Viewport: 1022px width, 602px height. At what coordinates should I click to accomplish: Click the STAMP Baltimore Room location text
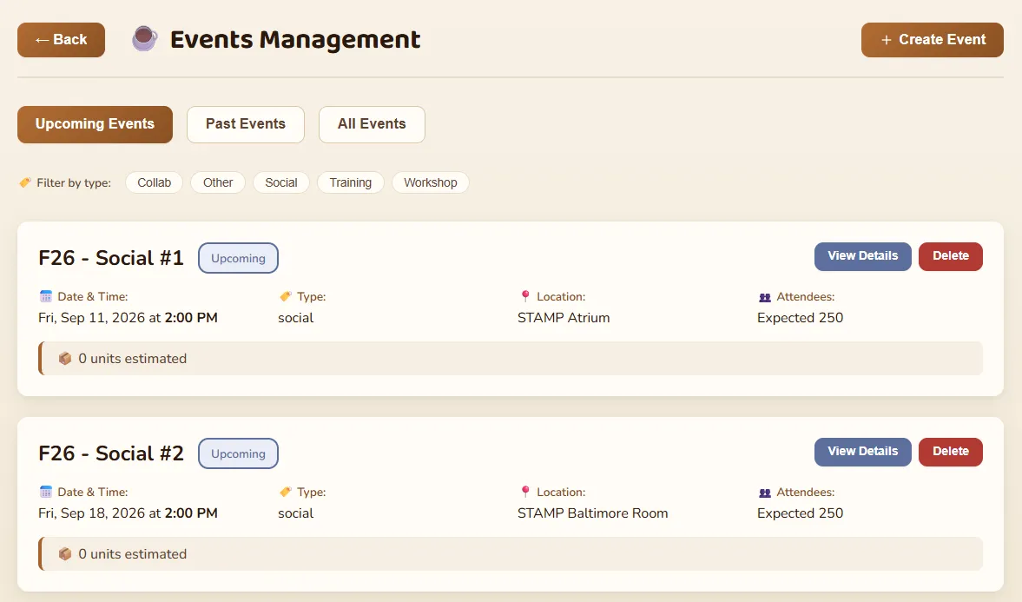point(592,513)
